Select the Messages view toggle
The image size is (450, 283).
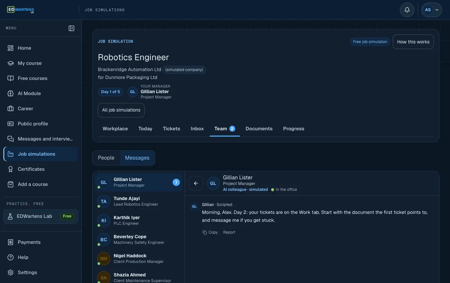pos(137,158)
